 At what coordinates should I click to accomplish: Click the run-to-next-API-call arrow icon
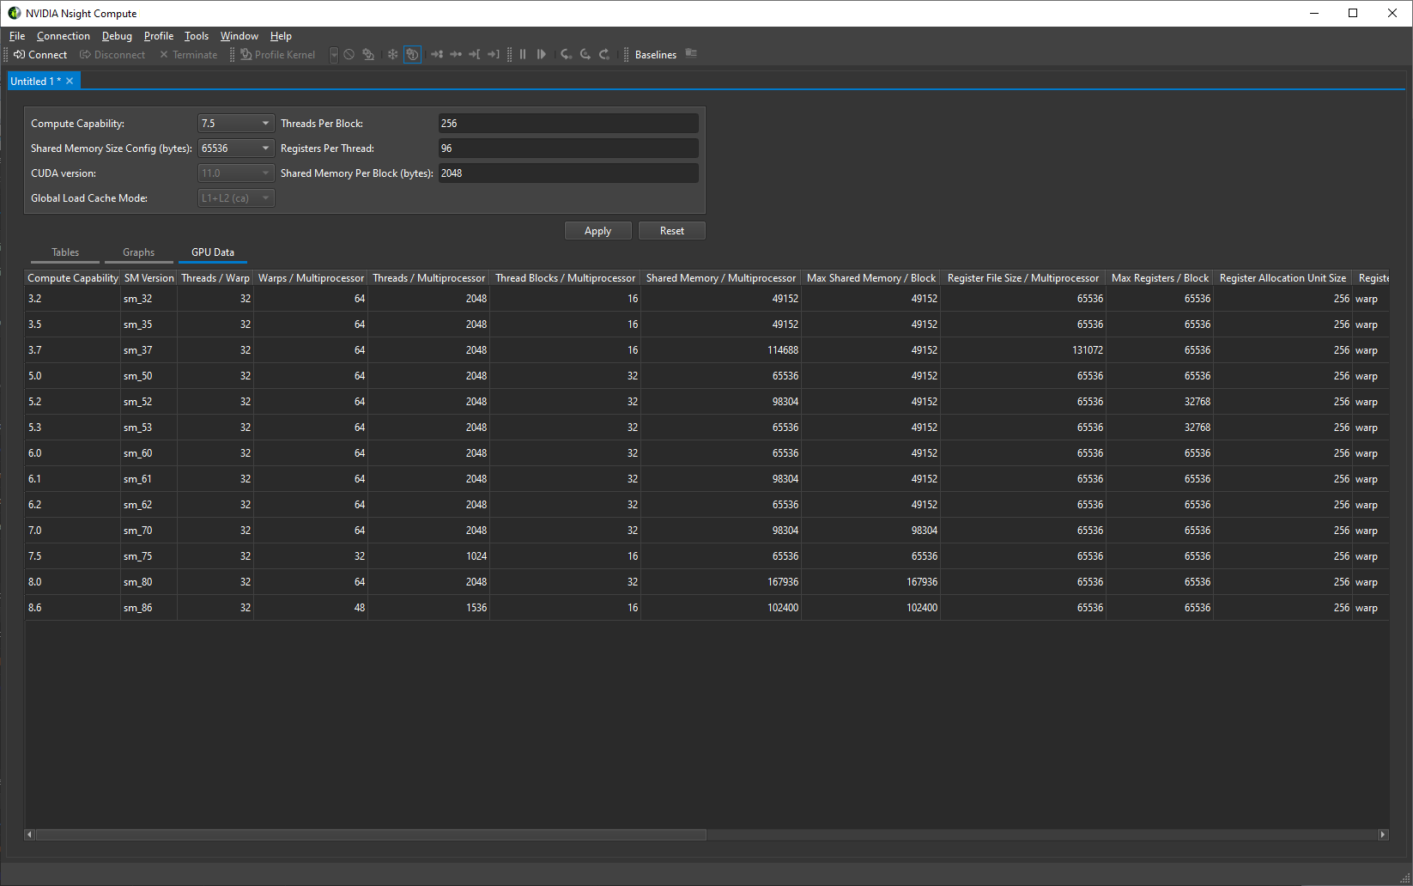click(x=456, y=54)
